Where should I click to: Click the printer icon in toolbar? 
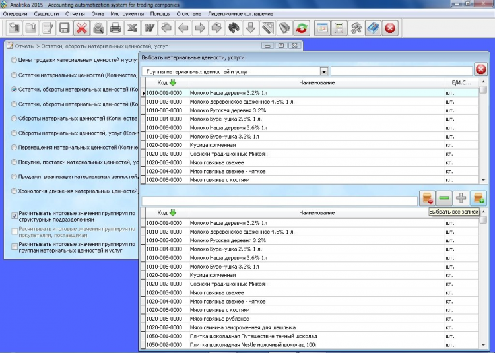[115, 28]
